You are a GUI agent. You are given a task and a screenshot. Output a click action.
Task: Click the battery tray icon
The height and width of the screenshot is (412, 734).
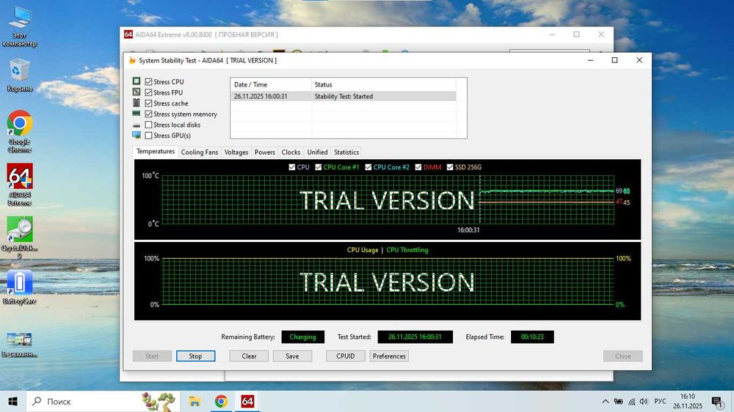[618, 401]
